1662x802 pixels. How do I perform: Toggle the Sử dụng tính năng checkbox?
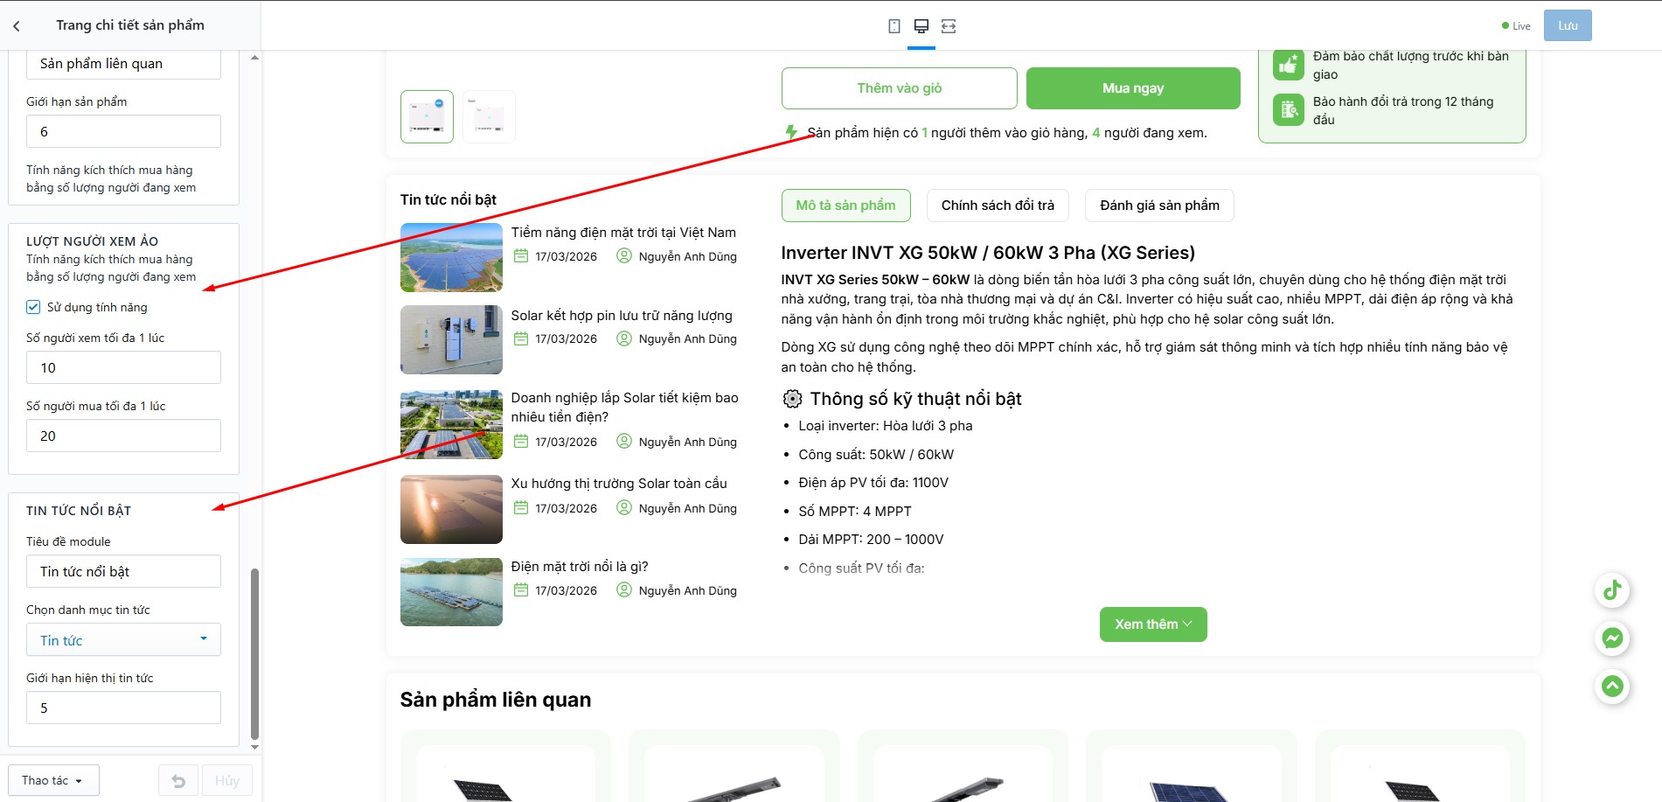[x=33, y=307]
